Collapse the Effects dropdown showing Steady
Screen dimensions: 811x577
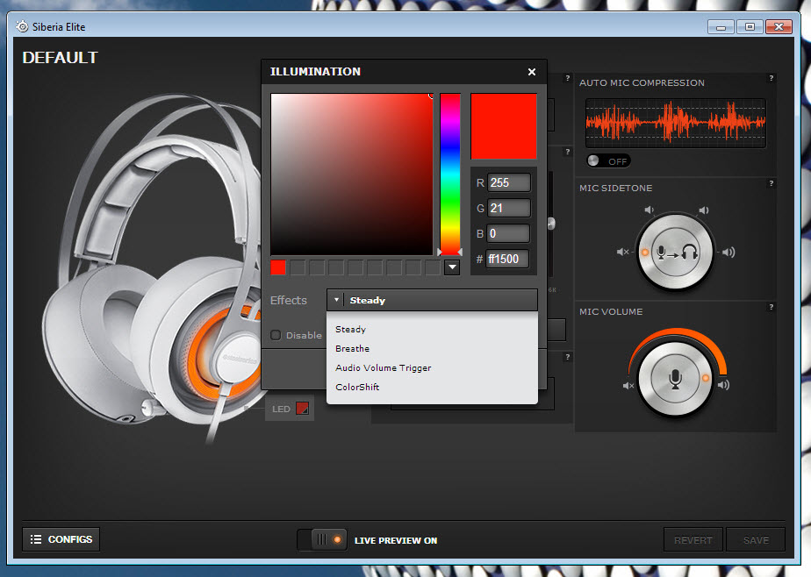click(432, 300)
